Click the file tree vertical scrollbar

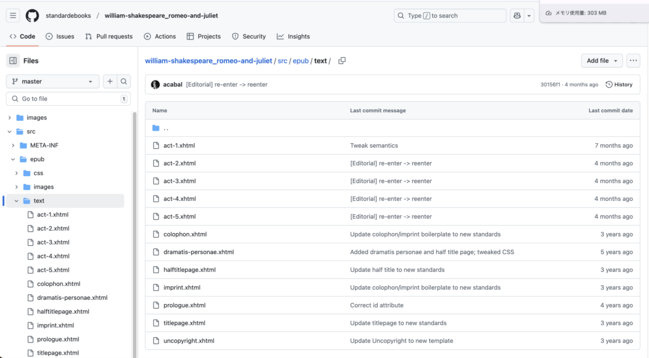pyautogui.click(x=134, y=234)
